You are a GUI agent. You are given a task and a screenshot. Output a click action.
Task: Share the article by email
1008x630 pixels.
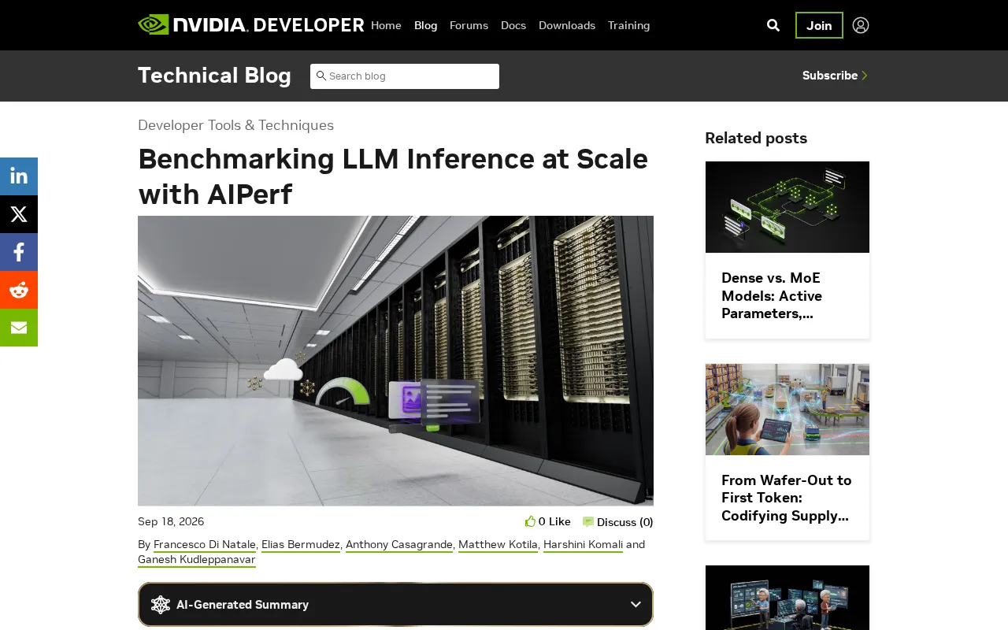tap(19, 328)
